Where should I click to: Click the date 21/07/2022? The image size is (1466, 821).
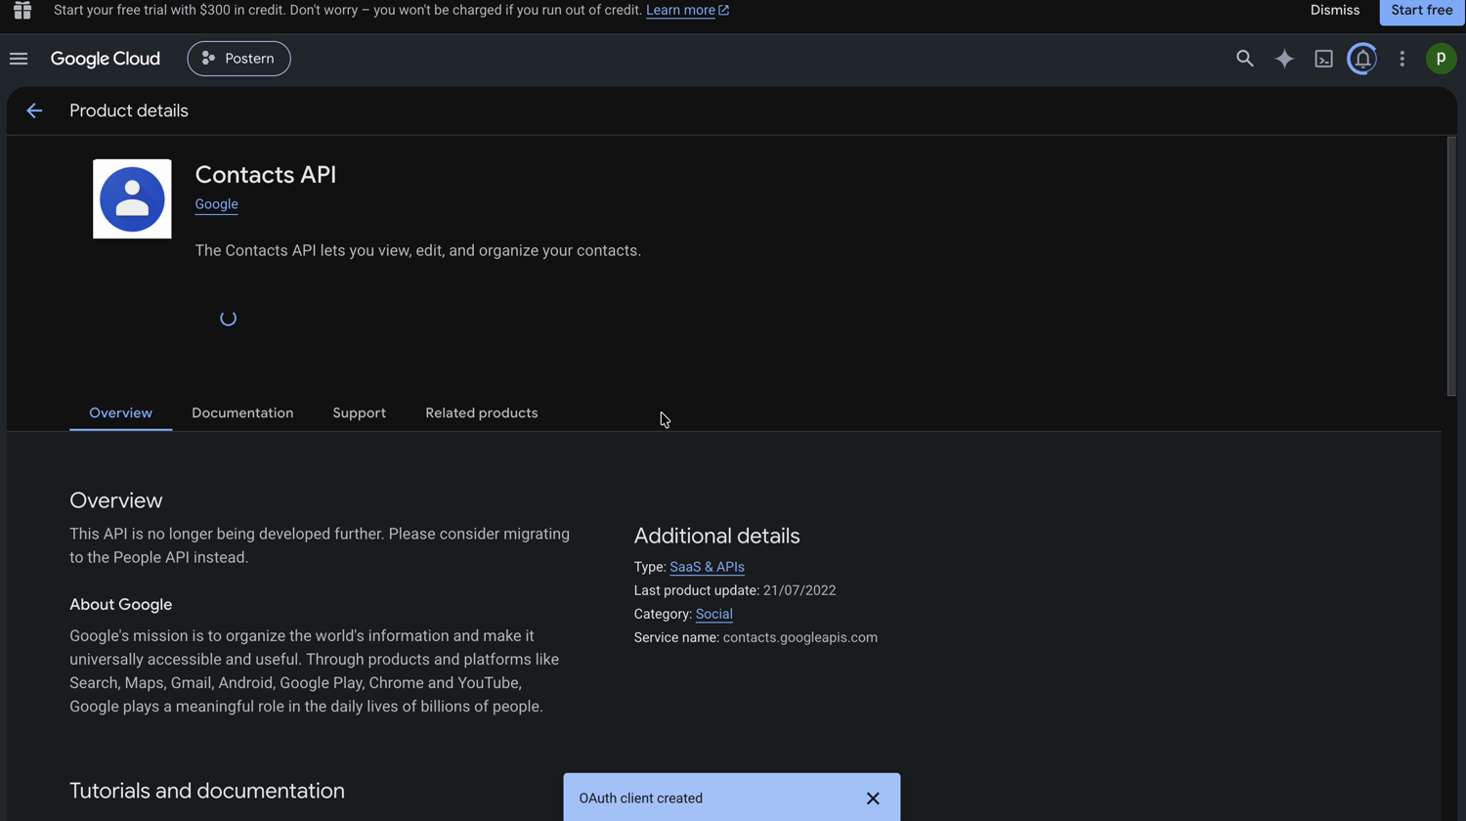[799, 590]
